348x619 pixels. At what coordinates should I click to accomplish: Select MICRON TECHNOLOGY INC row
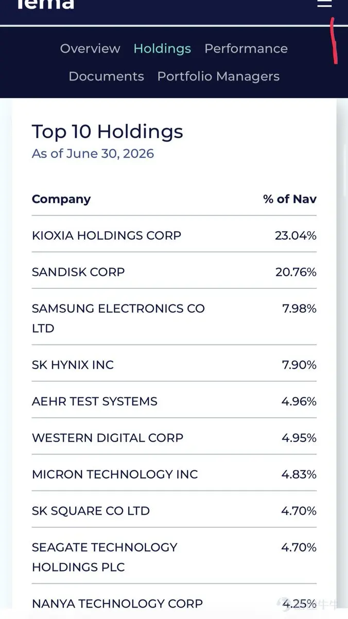[x=174, y=473]
